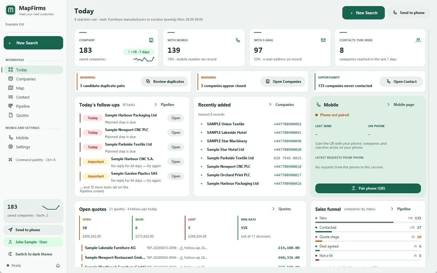Click the Ready status indicator
Viewport: 437px width, 273px height.
pos(14,266)
